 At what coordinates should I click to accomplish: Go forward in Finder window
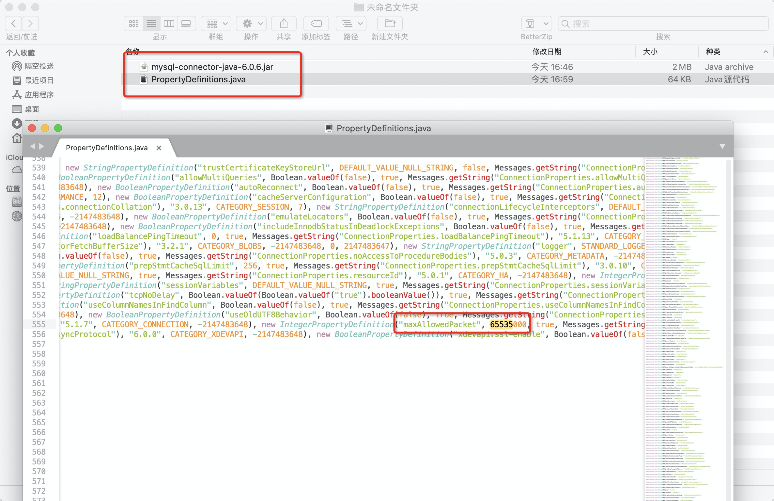click(30, 24)
